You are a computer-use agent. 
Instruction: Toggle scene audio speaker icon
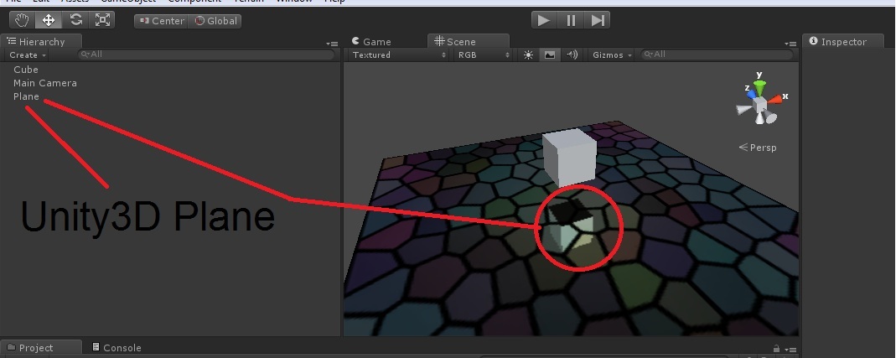tap(572, 54)
